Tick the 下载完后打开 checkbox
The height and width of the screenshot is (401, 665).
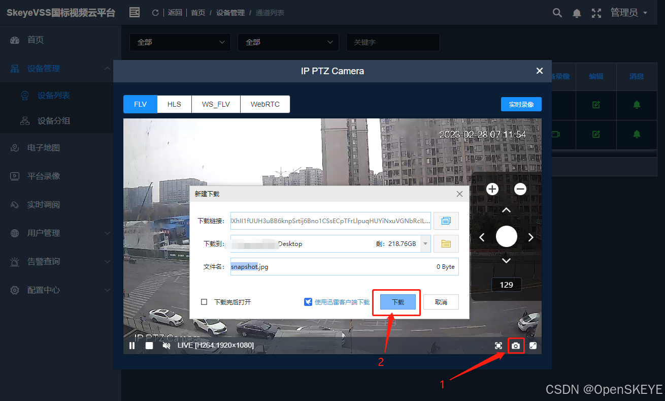204,302
